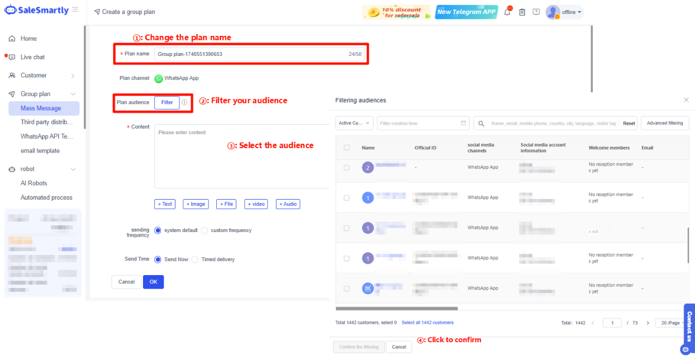695x359 pixels.
Task: Go to next page of customers
Action: click(x=648, y=323)
